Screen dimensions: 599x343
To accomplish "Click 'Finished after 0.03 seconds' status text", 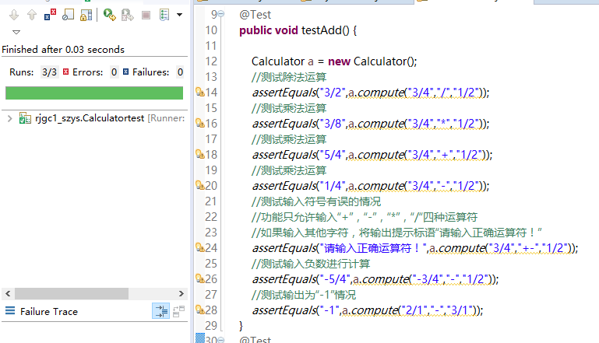I will 63,50.
